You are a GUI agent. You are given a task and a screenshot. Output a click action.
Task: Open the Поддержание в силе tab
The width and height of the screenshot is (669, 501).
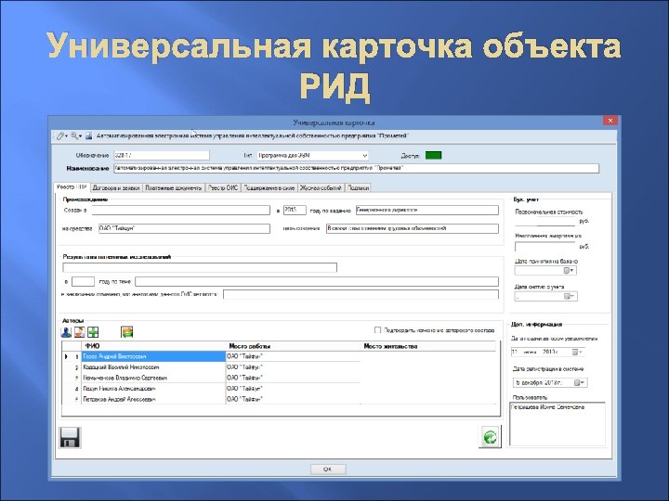point(269,187)
